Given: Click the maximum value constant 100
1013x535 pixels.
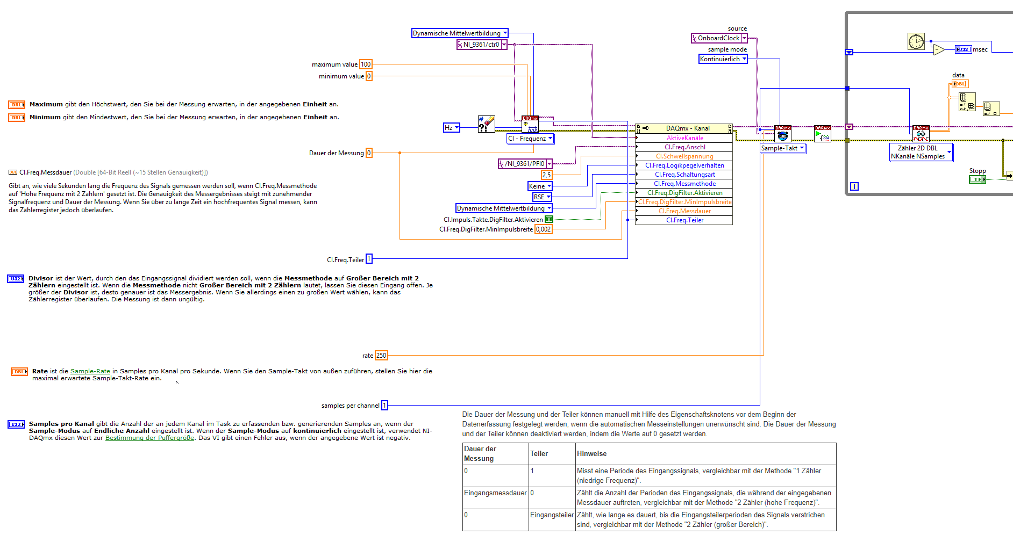Looking at the screenshot, I should point(366,64).
